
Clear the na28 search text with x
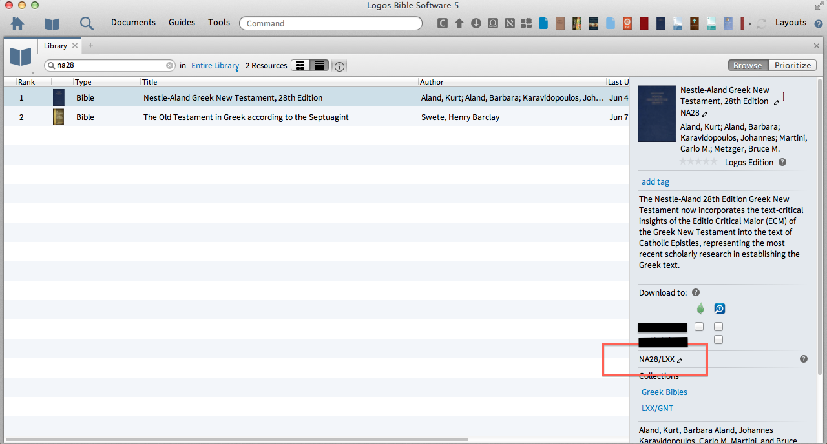click(170, 65)
